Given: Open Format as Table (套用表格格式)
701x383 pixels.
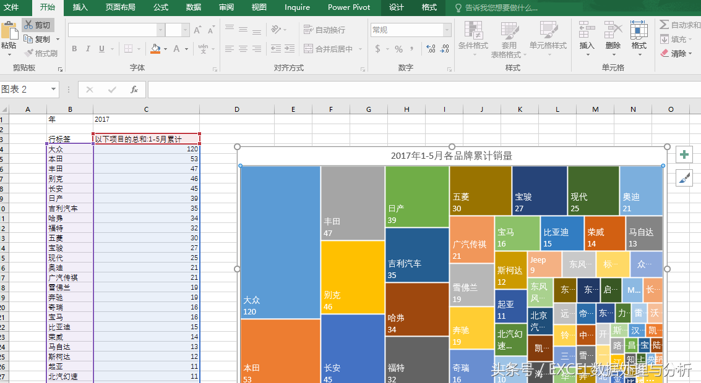Looking at the screenshot, I should [x=509, y=40].
